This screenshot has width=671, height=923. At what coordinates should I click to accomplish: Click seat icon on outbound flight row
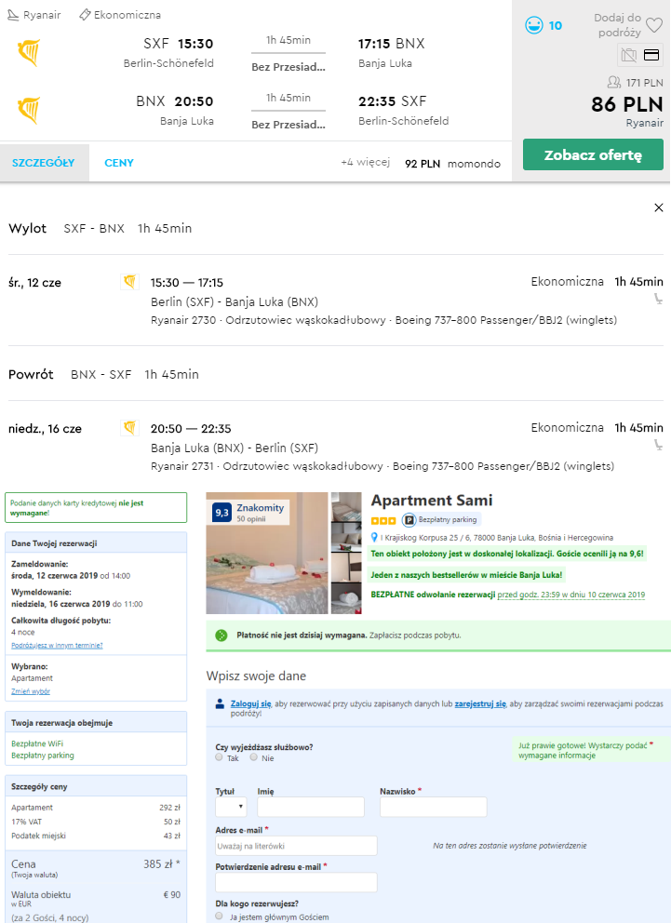(658, 299)
